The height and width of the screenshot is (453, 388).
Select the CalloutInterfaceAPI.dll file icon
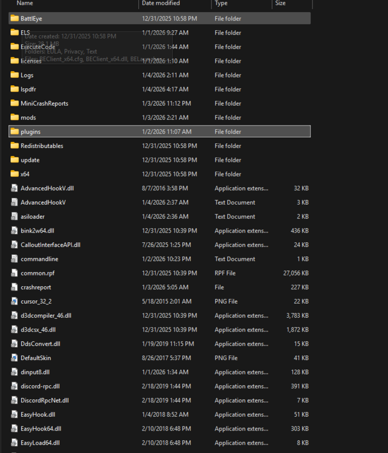coord(14,245)
